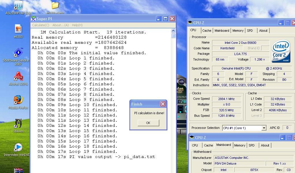Switch to Mainboard tab in upper CPU-Z
Image resolution: width=295 pixels, height=173 pixels.
click(222, 31)
